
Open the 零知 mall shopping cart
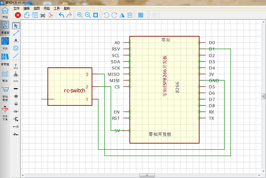click(5, 94)
